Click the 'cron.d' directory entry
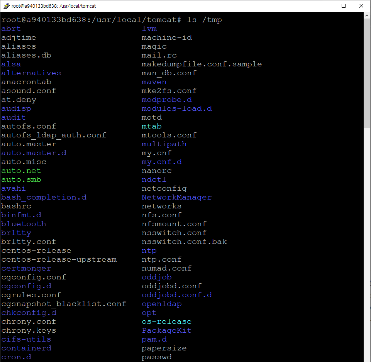 pos(16,357)
